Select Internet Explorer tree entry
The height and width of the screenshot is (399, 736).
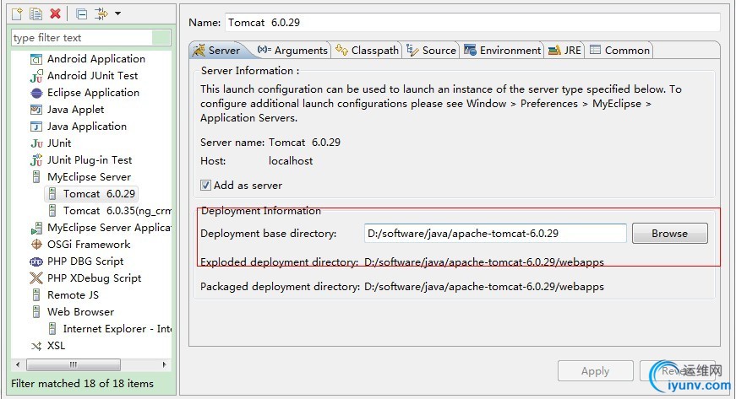[x=117, y=329]
